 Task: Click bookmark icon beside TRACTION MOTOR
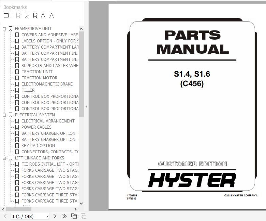[x=17, y=78]
